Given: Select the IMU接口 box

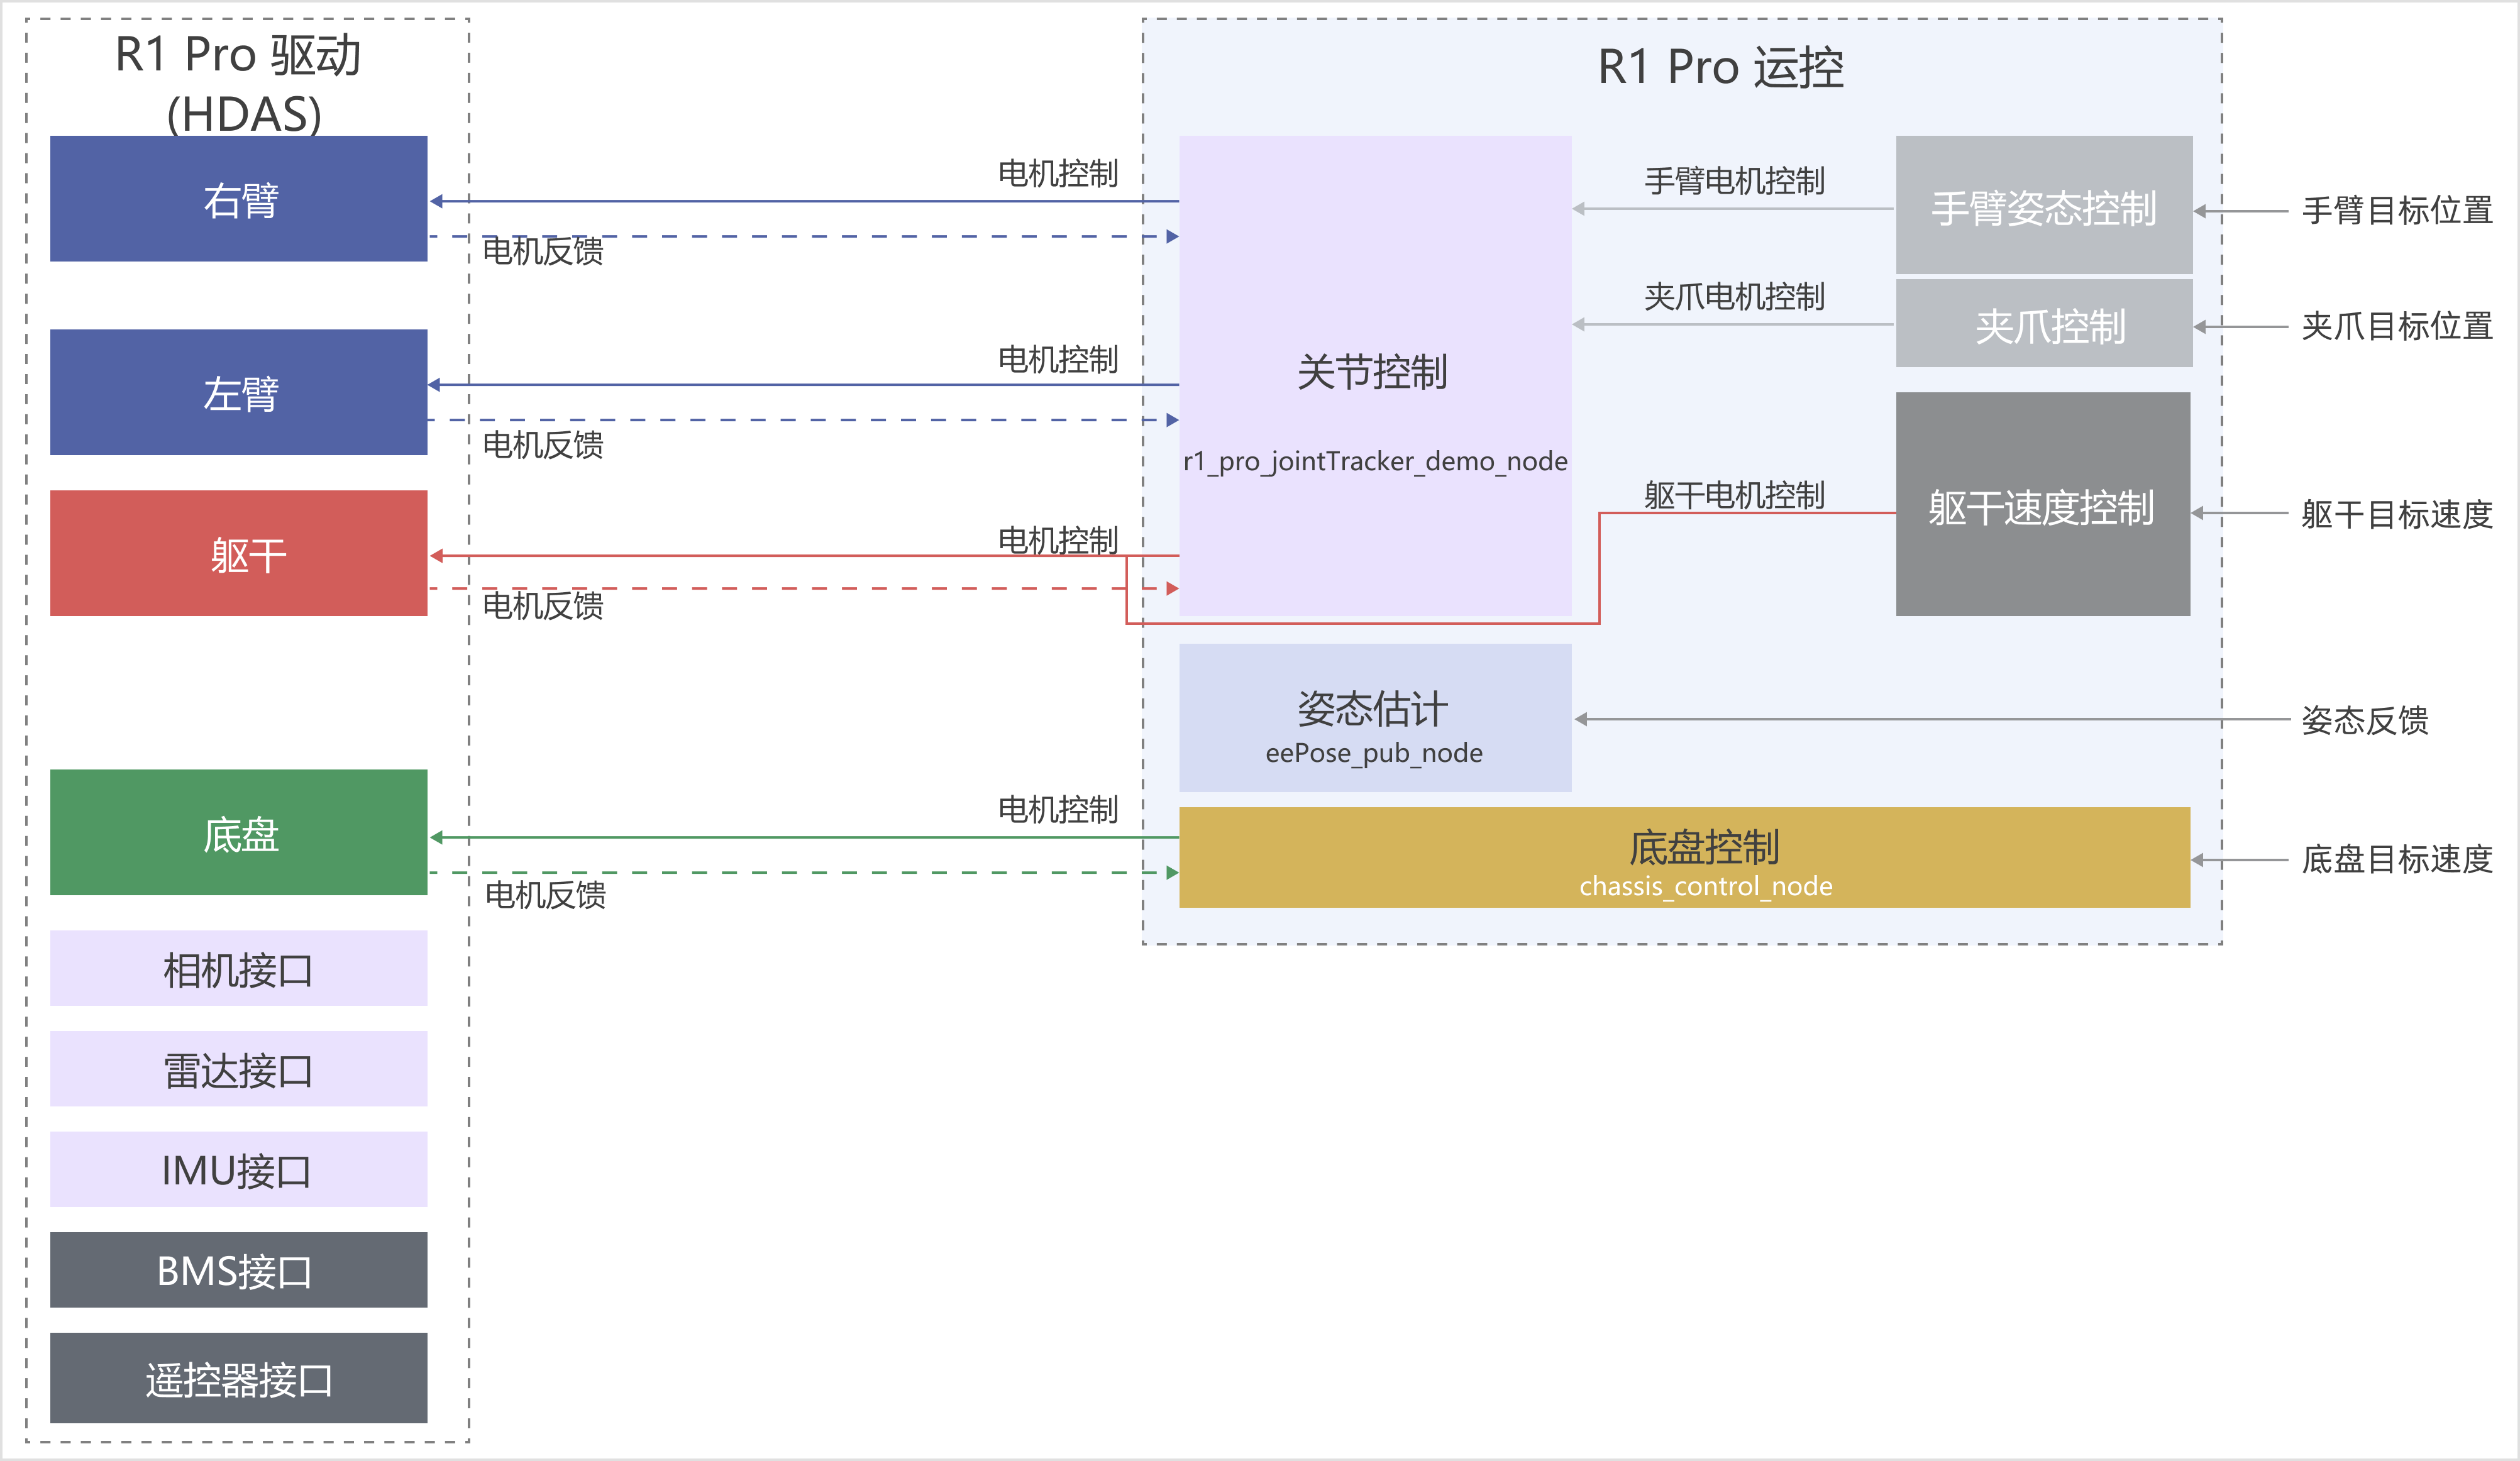Looking at the screenshot, I should (x=238, y=1169).
